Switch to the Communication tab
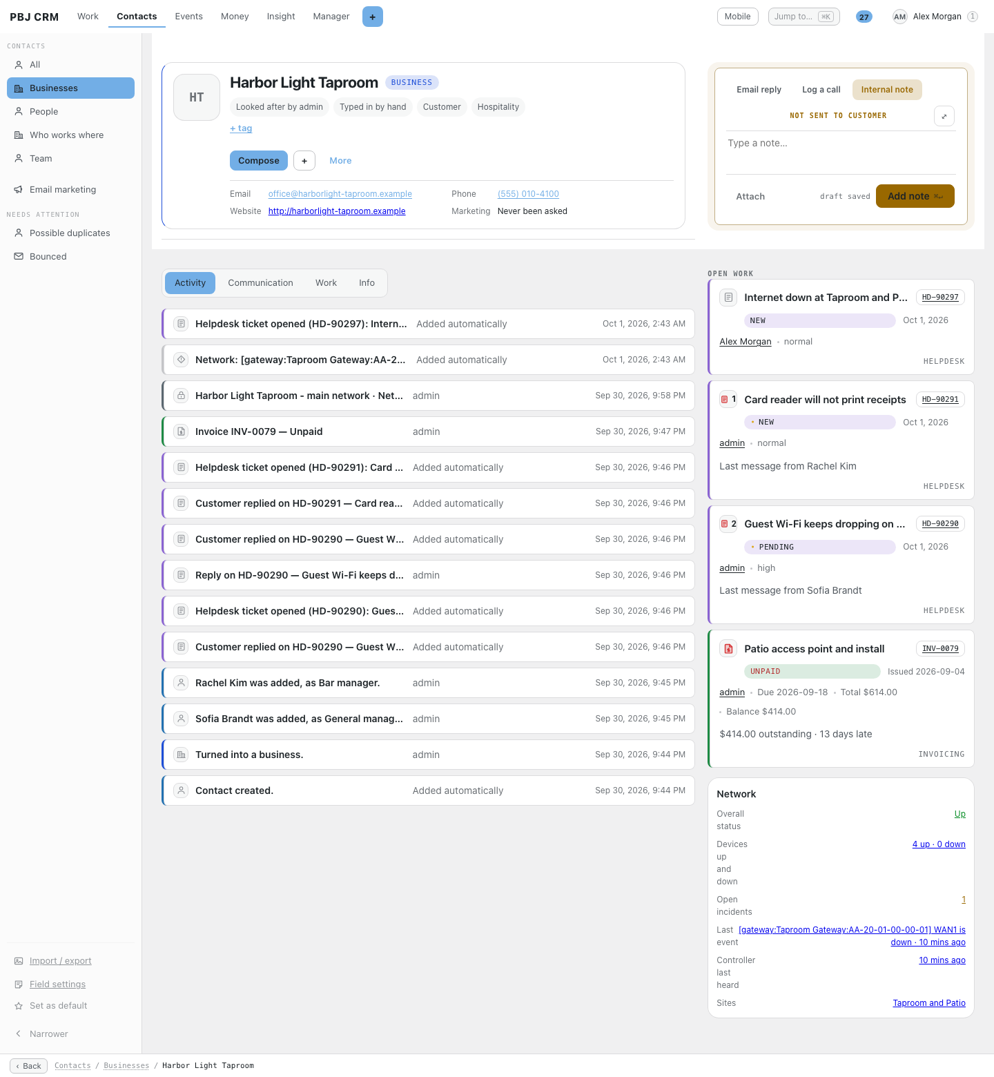This screenshot has height=1077, width=994. [260, 283]
